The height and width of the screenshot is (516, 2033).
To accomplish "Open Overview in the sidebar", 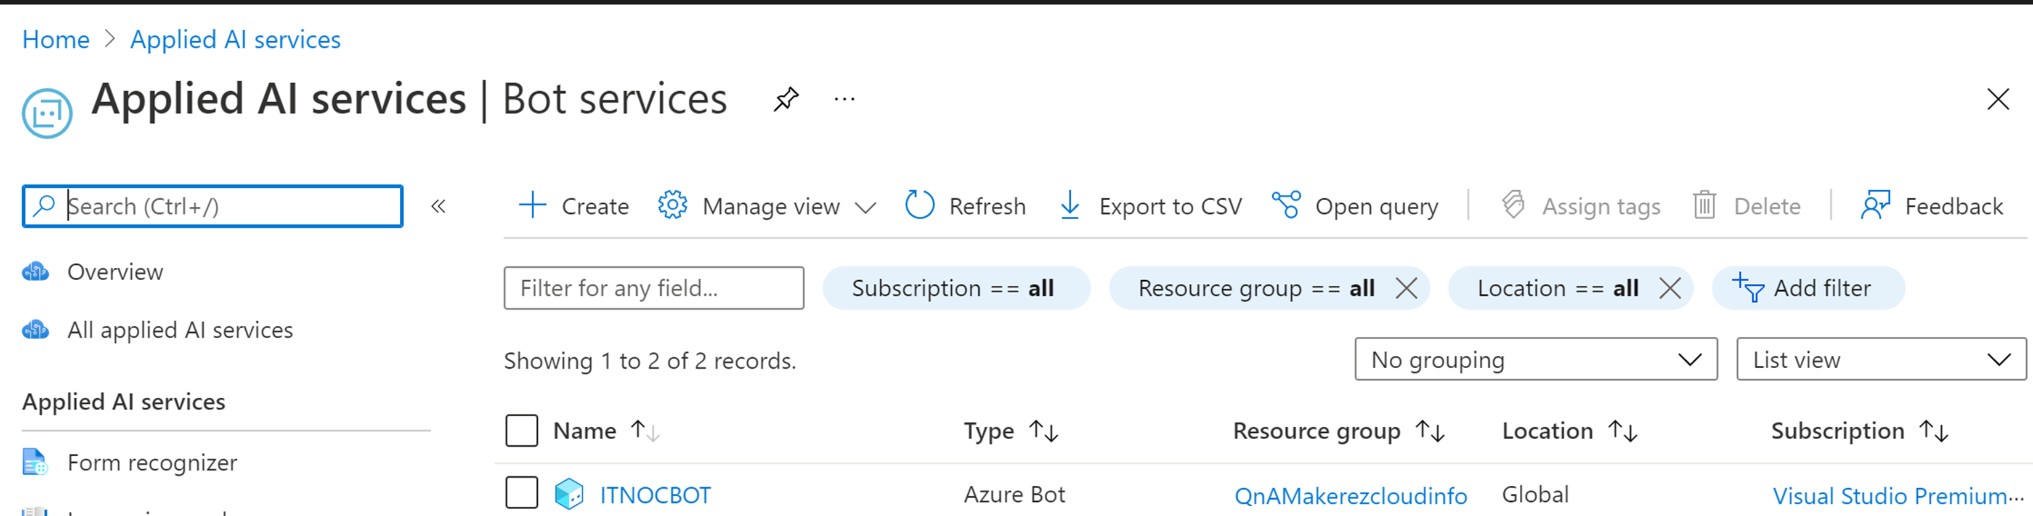I will (x=115, y=272).
